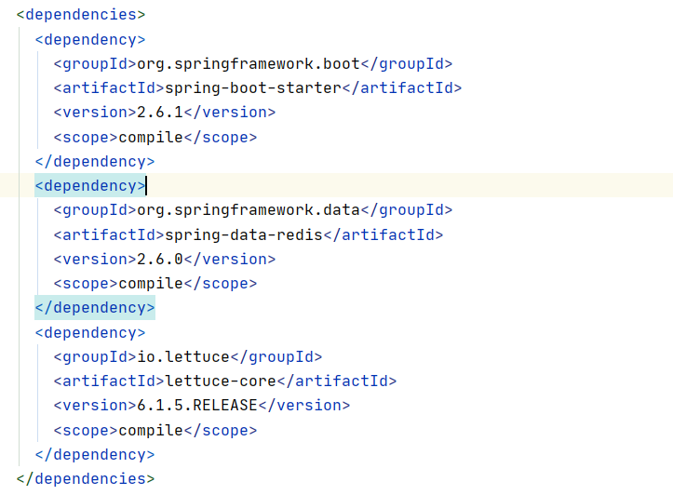Click the groupId line org.springframework.boot

coord(253,64)
